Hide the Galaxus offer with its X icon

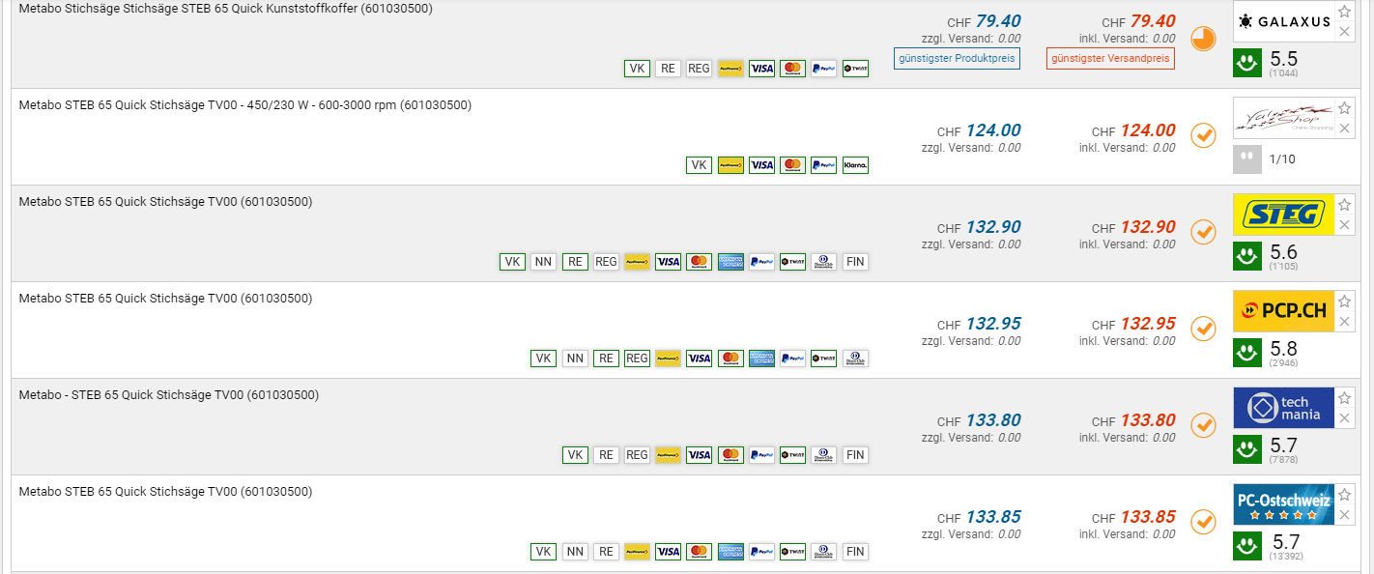1344,32
